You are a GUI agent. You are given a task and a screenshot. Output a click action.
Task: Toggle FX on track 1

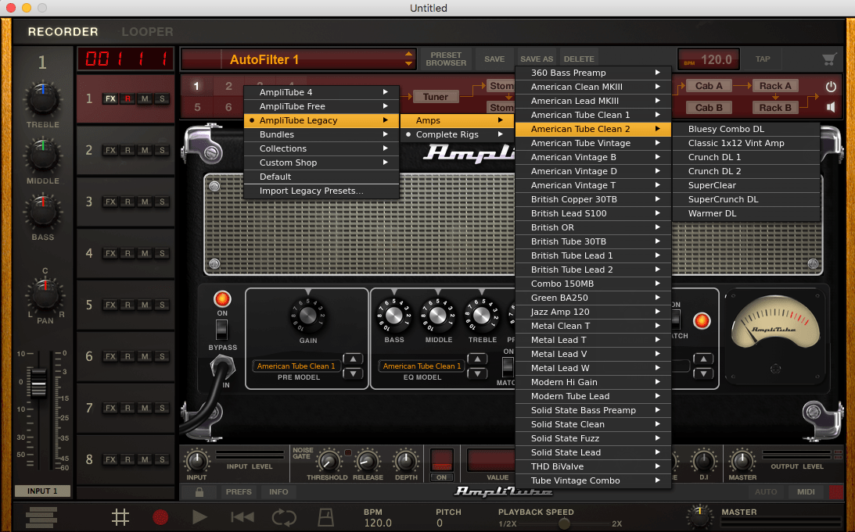point(111,98)
